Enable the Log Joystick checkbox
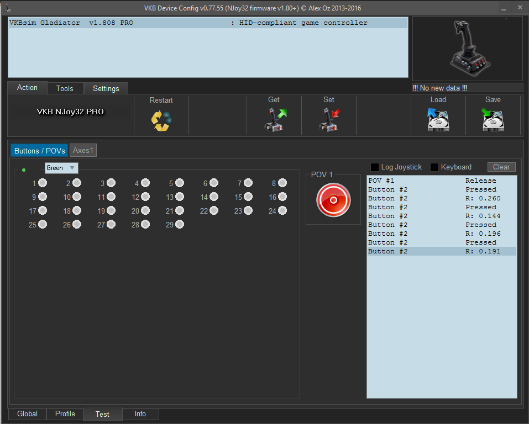This screenshot has height=424, width=529. point(374,167)
